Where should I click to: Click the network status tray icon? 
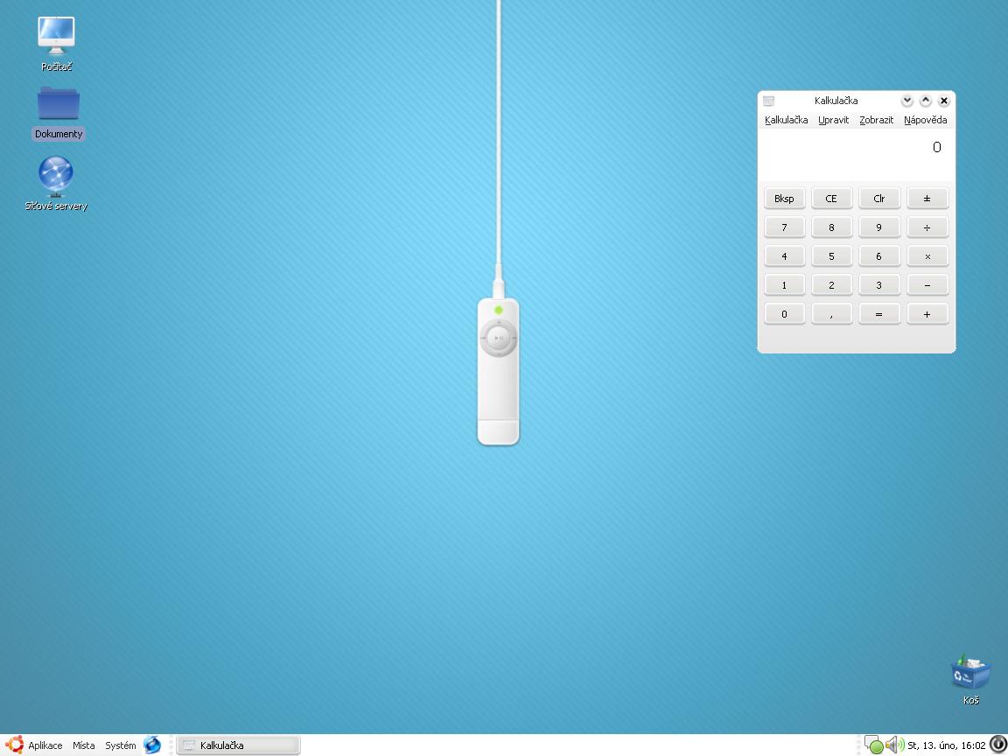[x=873, y=745]
